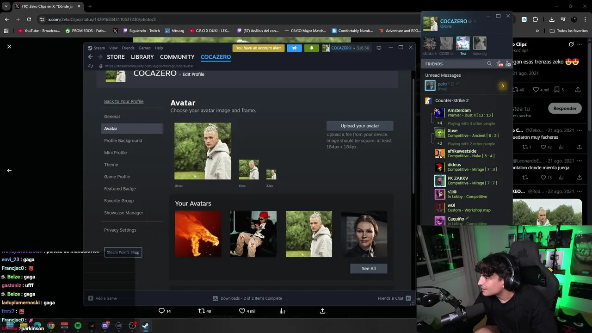The height and width of the screenshot is (333, 592).
Task: Go to the STORE tab
Action: tap(116, 57)
